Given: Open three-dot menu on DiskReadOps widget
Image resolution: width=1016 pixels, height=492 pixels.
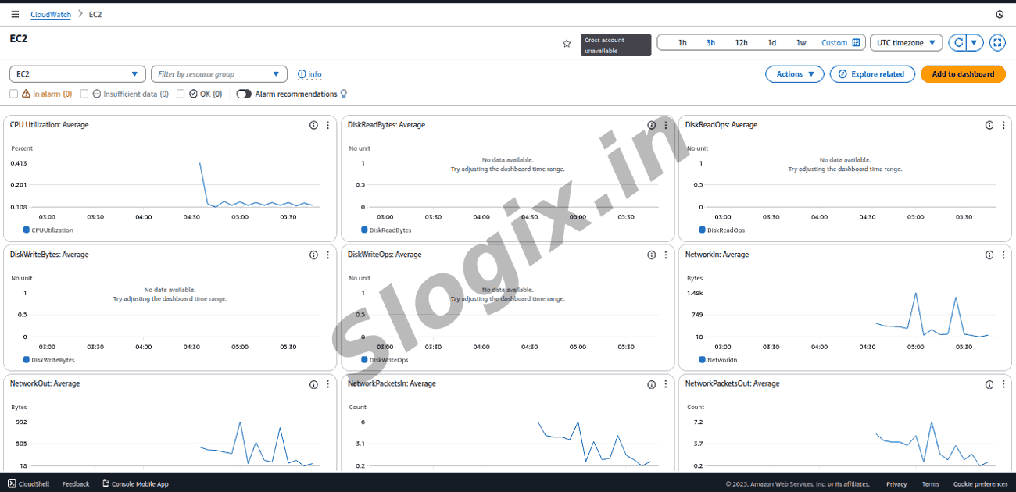Looking at the screenshot, I should (x=1003, y=125).
